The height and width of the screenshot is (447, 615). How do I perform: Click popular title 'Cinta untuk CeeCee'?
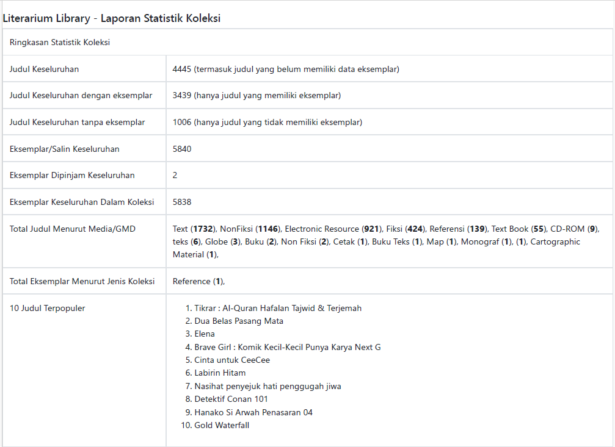point(232,360)
